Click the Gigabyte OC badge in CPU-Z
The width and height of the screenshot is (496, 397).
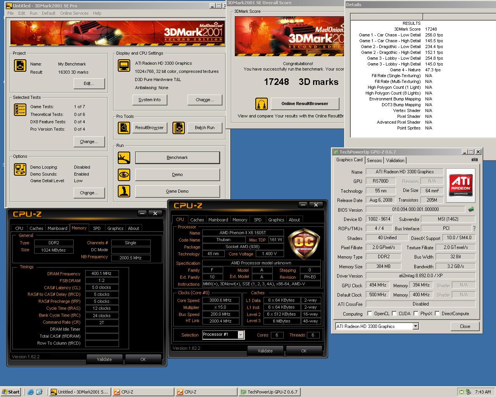click(304, 244)
